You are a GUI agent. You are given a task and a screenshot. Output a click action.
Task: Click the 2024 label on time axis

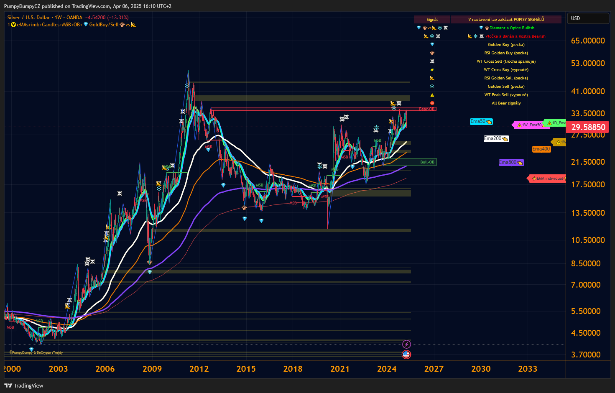tap(387, 369)
